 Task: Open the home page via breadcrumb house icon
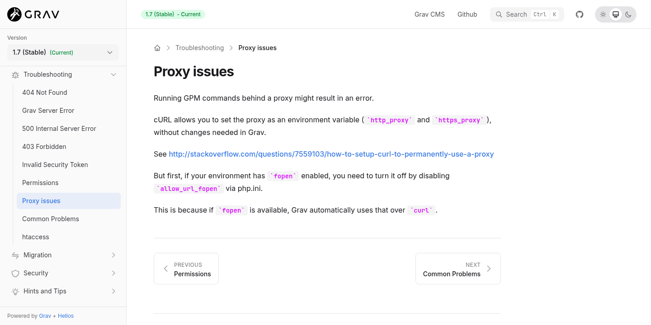[x=157, y=47]
